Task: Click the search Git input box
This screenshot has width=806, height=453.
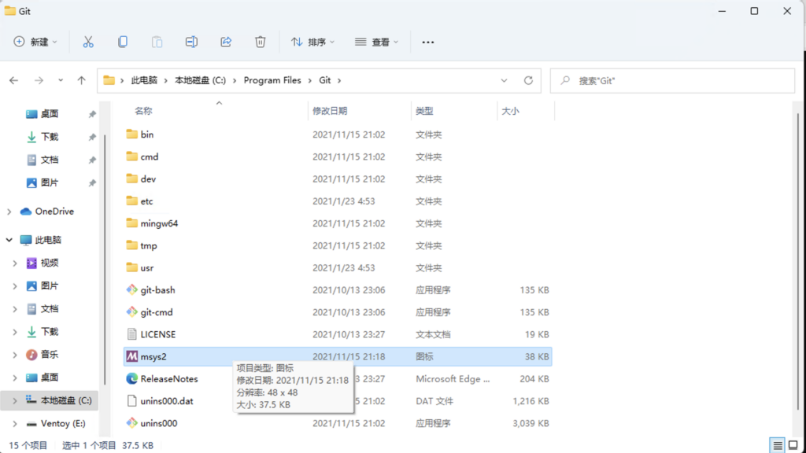Action: tap(672, 81)
